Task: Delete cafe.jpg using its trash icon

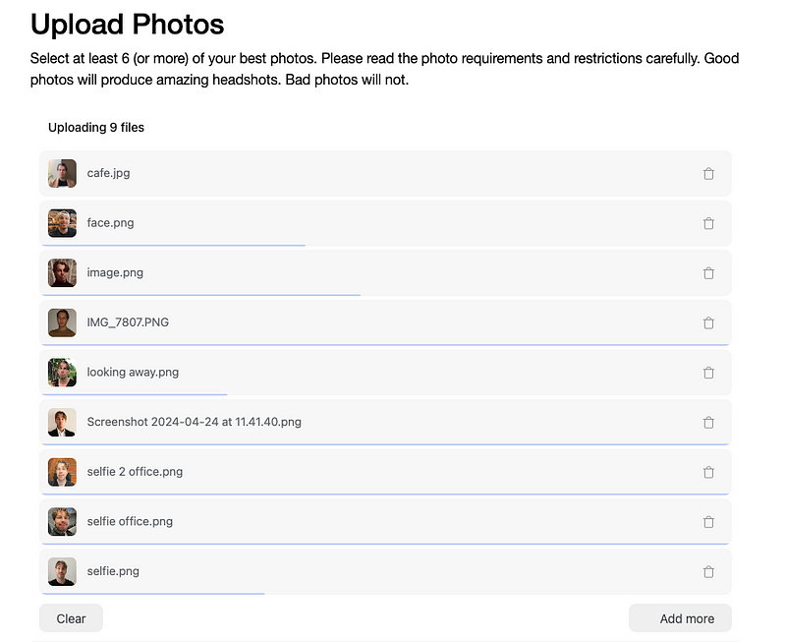Action: click(708, 174)
